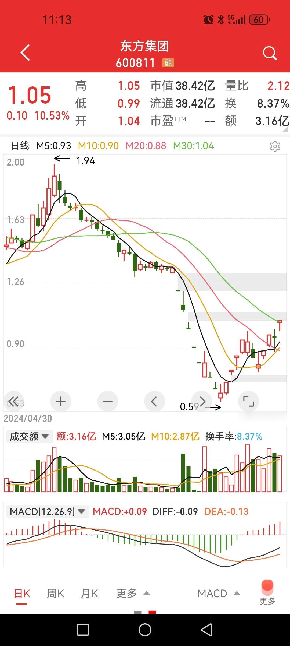Zoom in chart with plus button
The width and height of the screenshot is (290, 646).
61,401
